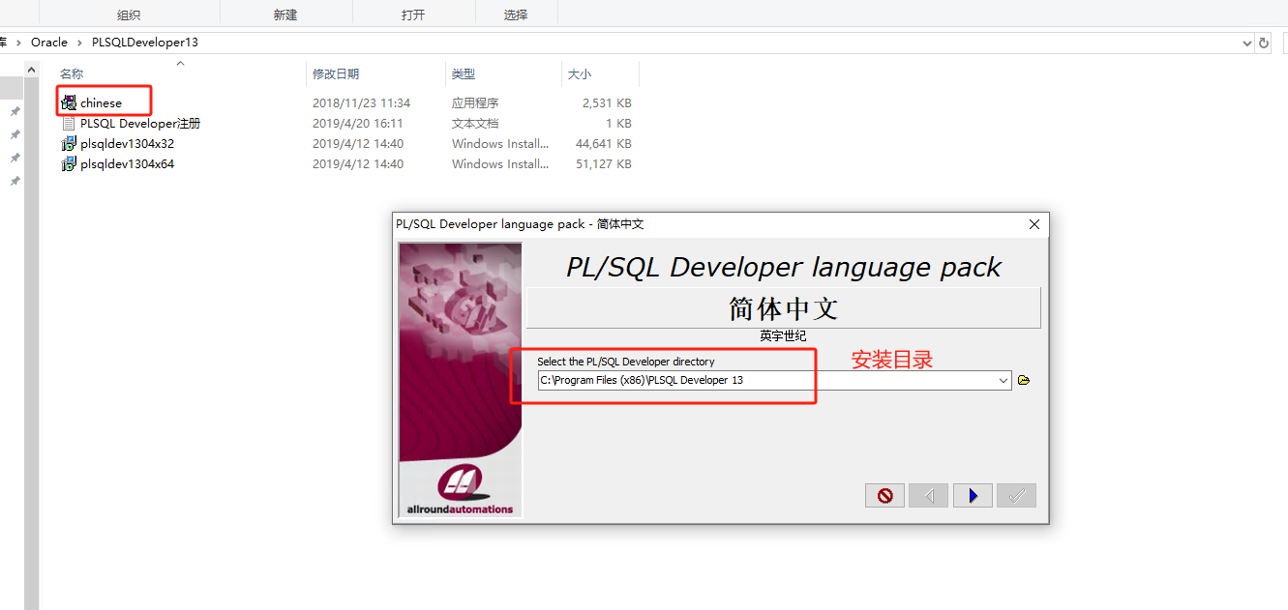Viewport: 1288px width, 610px height.
Task: Click the 打开 button
Action: click(414, 14)
